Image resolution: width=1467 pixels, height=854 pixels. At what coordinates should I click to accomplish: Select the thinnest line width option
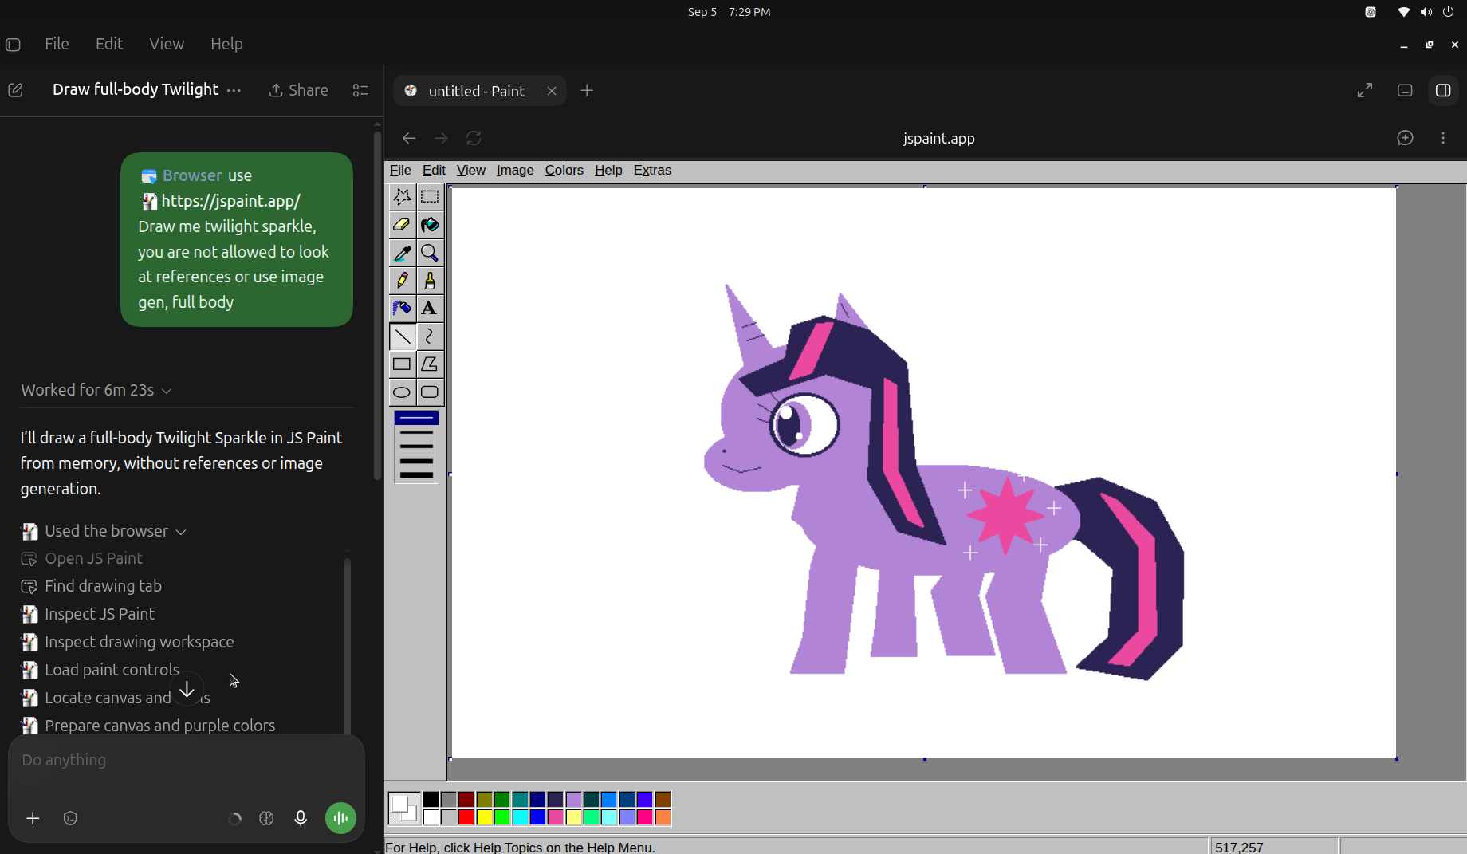(x=416, y=419)
